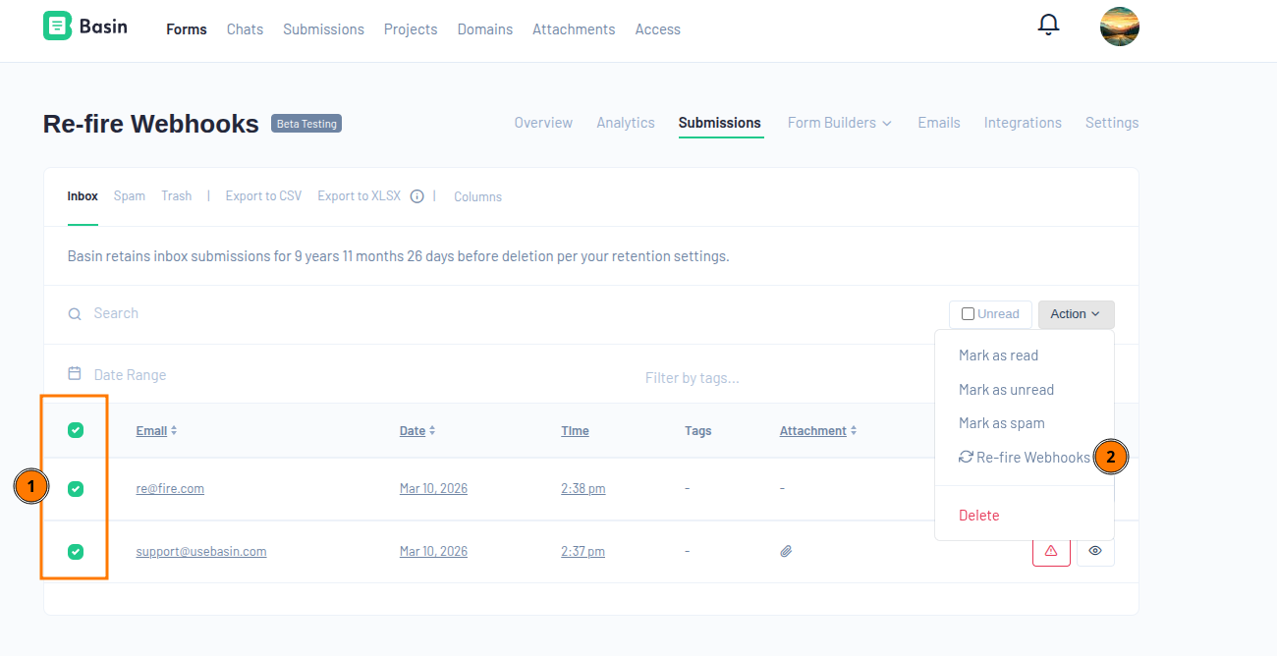
Task: Expand the Form Builders dropdown
Action: tap(839, 123)
